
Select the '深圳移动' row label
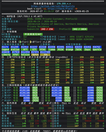pyautogui.click(x=59, y=111)
